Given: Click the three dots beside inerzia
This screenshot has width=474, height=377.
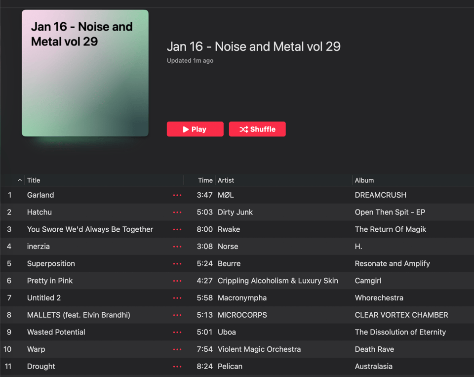Looking at the screenshot, I should (x=177, y=247).
